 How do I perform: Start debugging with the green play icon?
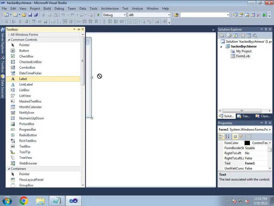point(98,15)
